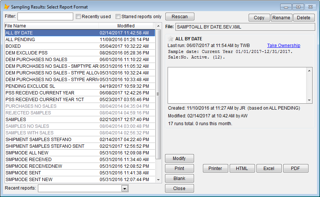Enable the Recently used checkbox

[78, 16]
